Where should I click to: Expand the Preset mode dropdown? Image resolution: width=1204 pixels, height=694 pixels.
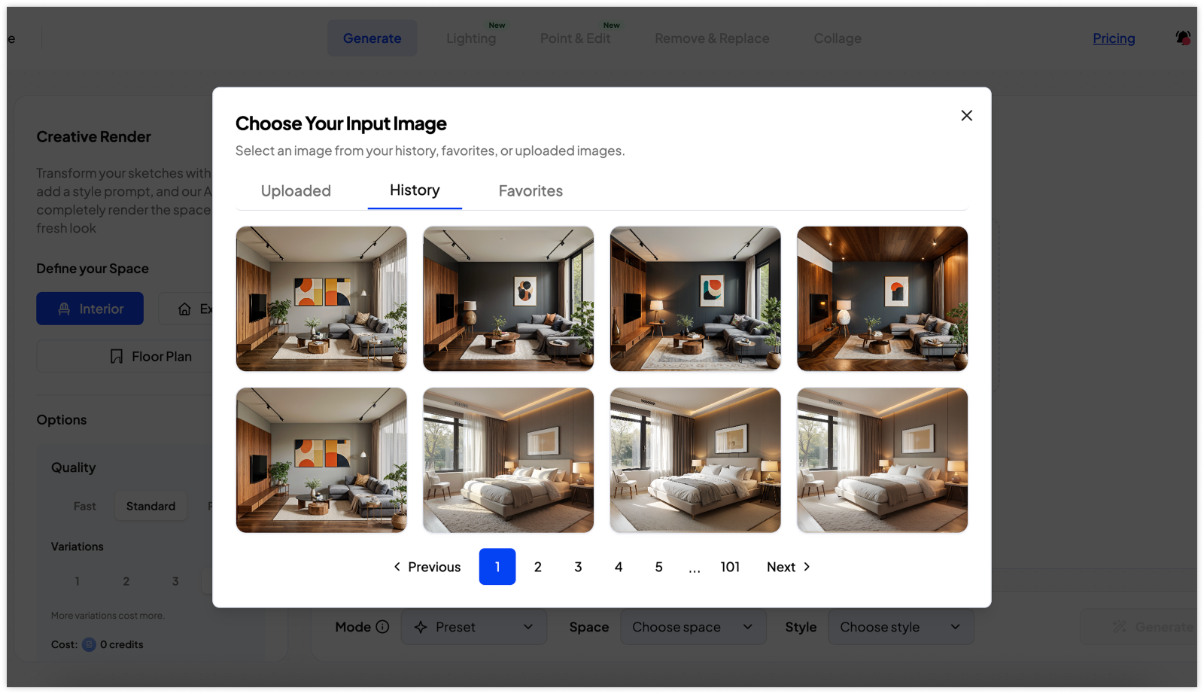pyautogui.click(x=473, y=627)
